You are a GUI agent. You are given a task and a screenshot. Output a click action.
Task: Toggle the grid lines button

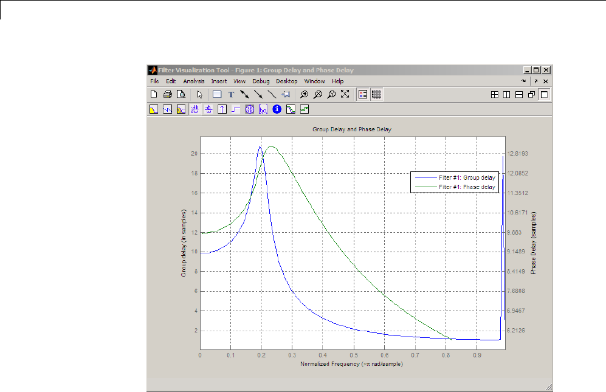coord(377,94)
